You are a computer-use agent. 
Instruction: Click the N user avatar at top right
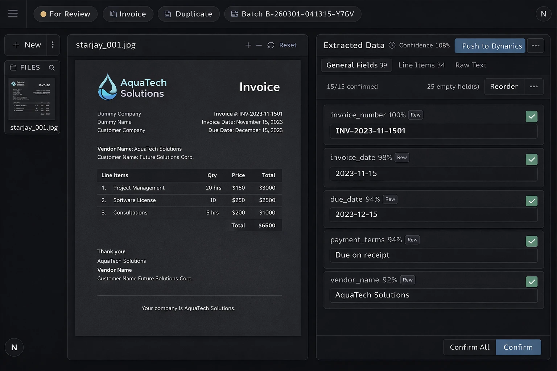tap(543, 14)
